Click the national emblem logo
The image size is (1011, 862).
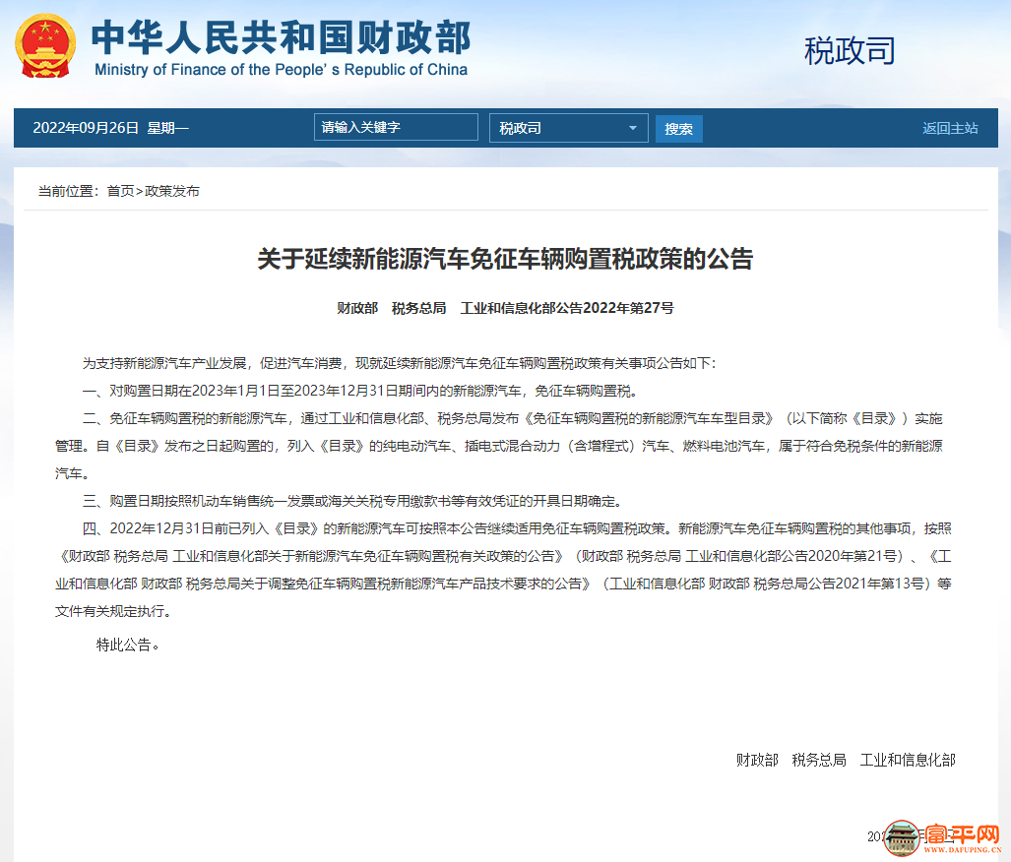(x=45, y=46)
